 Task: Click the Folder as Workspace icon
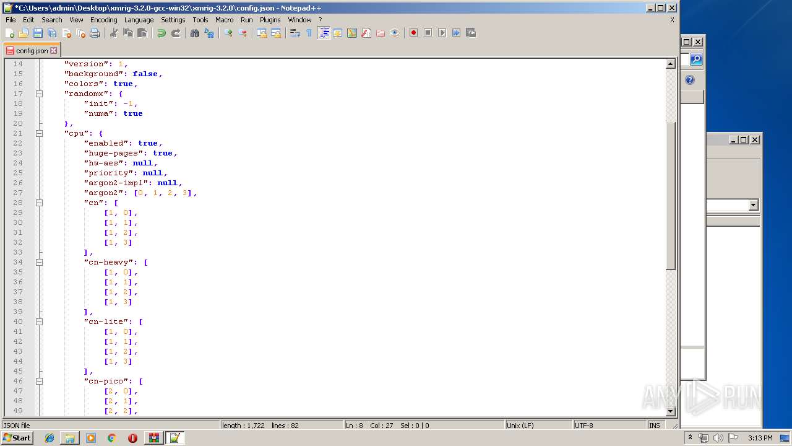coord(381,33)
